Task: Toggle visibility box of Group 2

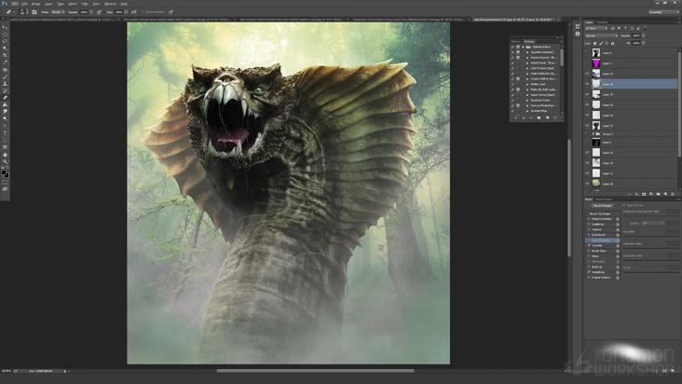Action: 587,134
